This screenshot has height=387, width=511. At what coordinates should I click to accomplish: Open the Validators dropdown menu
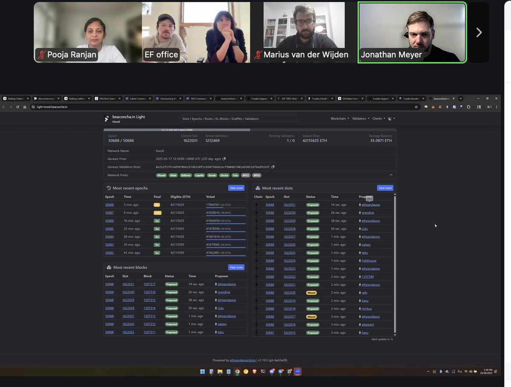361,119
